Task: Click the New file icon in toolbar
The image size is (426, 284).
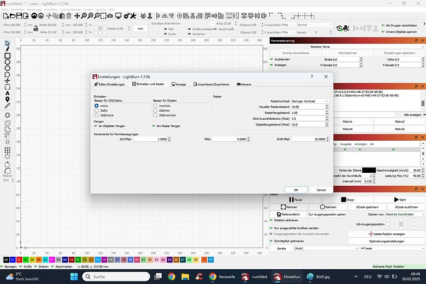Action: [6, 16]
